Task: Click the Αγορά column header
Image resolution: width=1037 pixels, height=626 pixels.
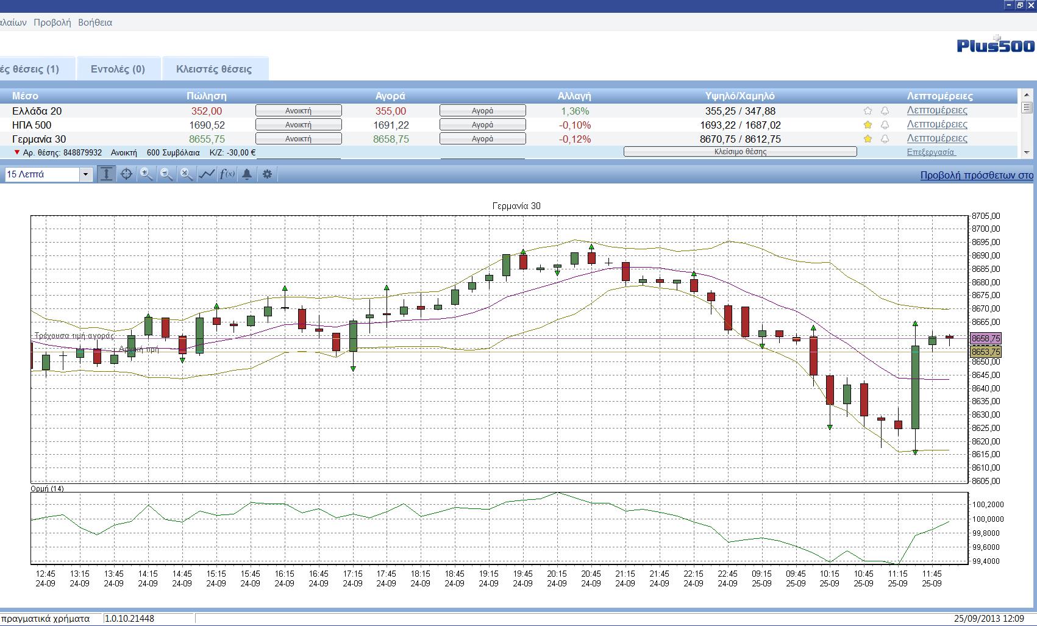Action: tap(390, 96)
